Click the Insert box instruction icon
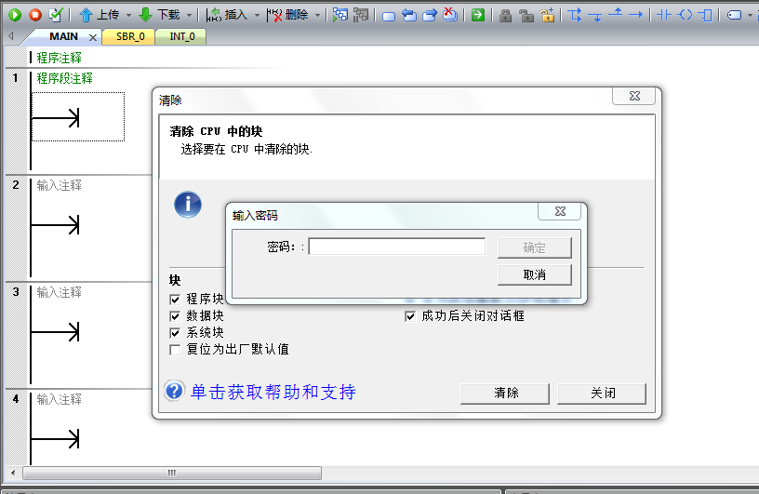 tap(706, 15)
